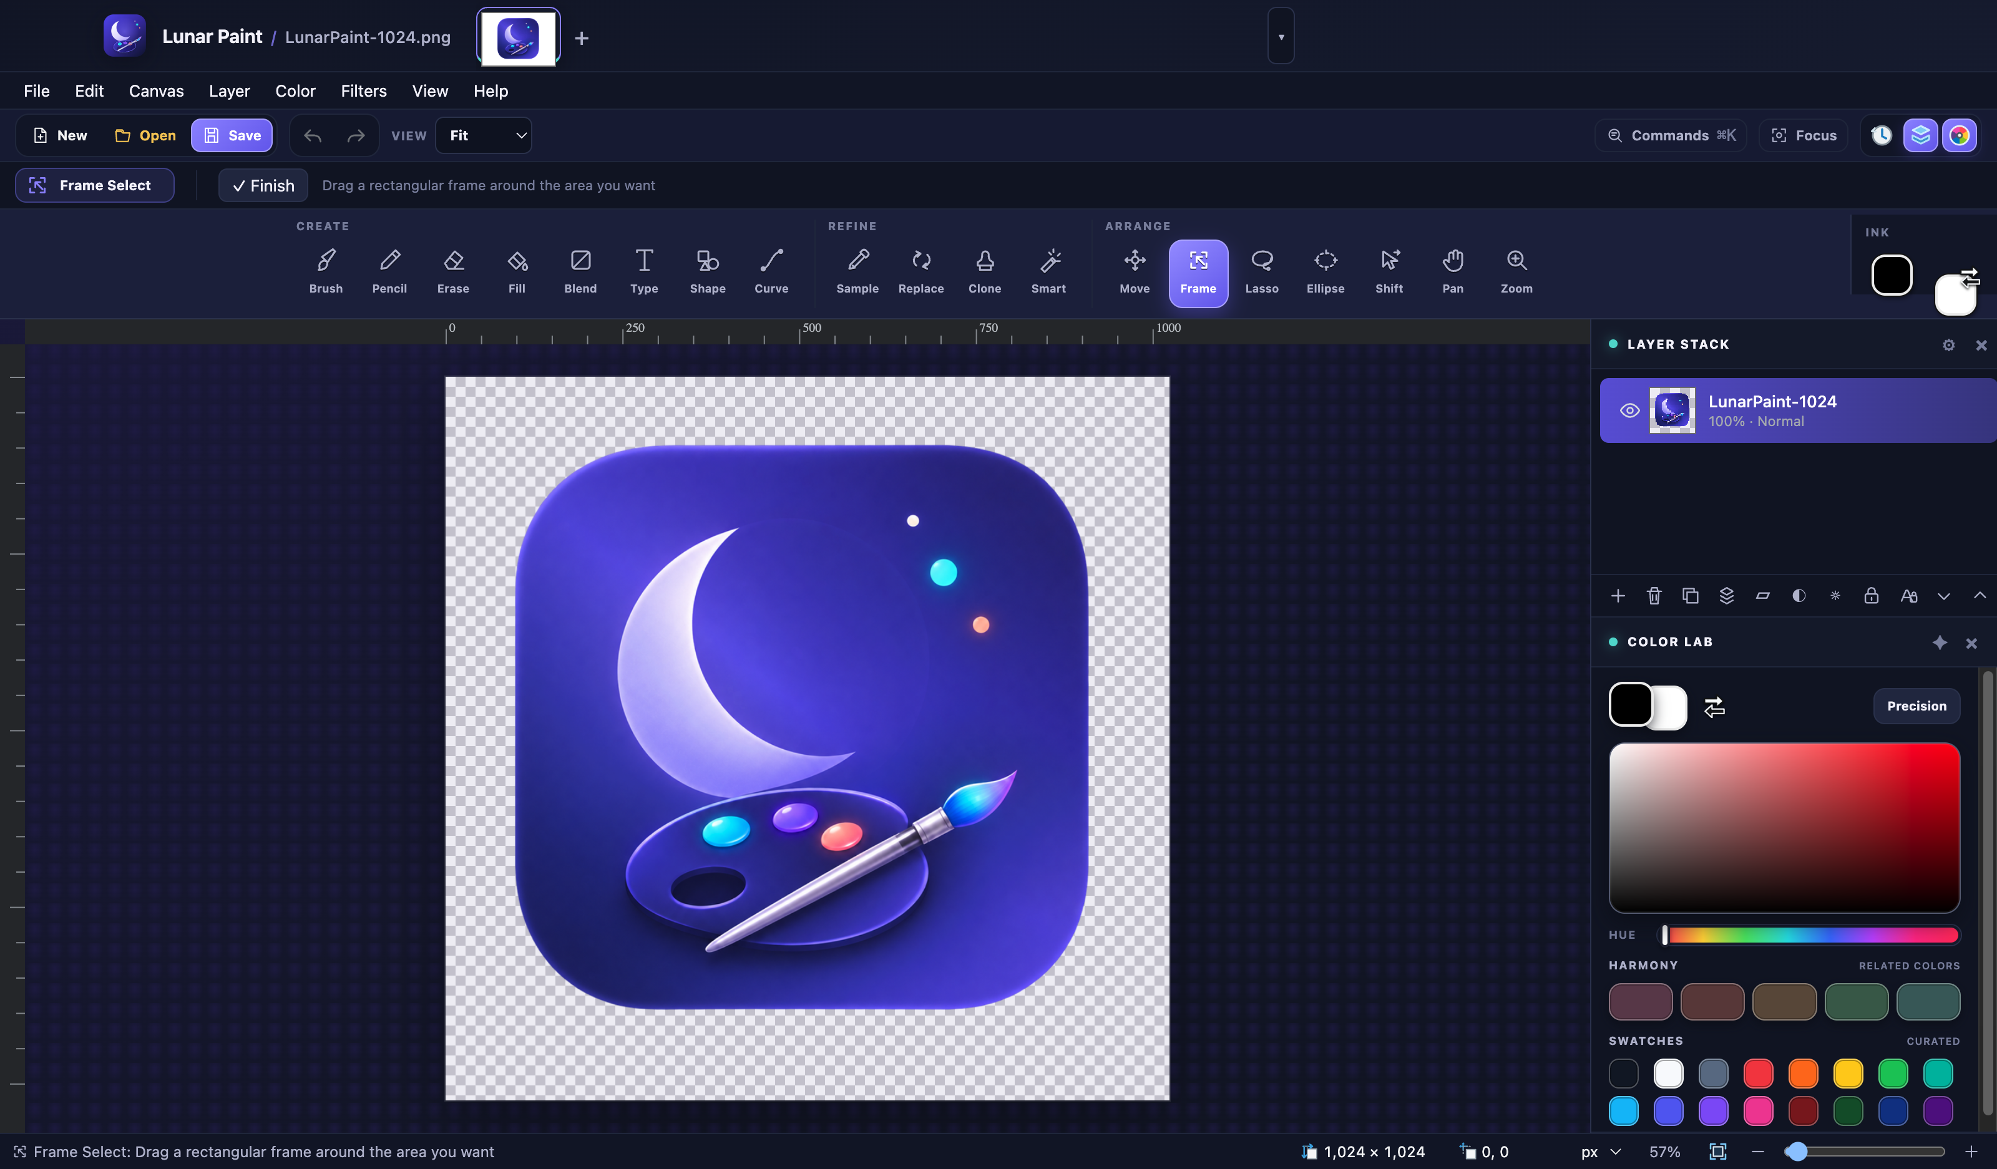Toggle the history clock panel button
The height and width of the screenshot is (1169, 1997).
tap(1882, 135)
